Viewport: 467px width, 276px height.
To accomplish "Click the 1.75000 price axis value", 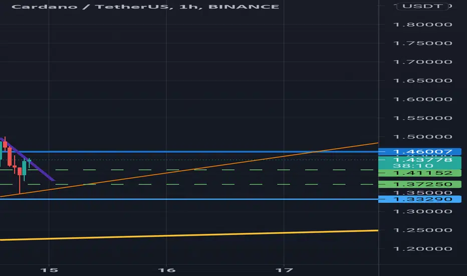I will tap(422, 43).
